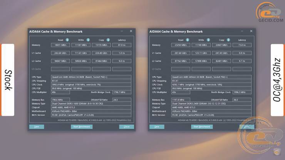Click Motherboard ASRock field in Stock window
285x160 pixels.
coord(91,111)
